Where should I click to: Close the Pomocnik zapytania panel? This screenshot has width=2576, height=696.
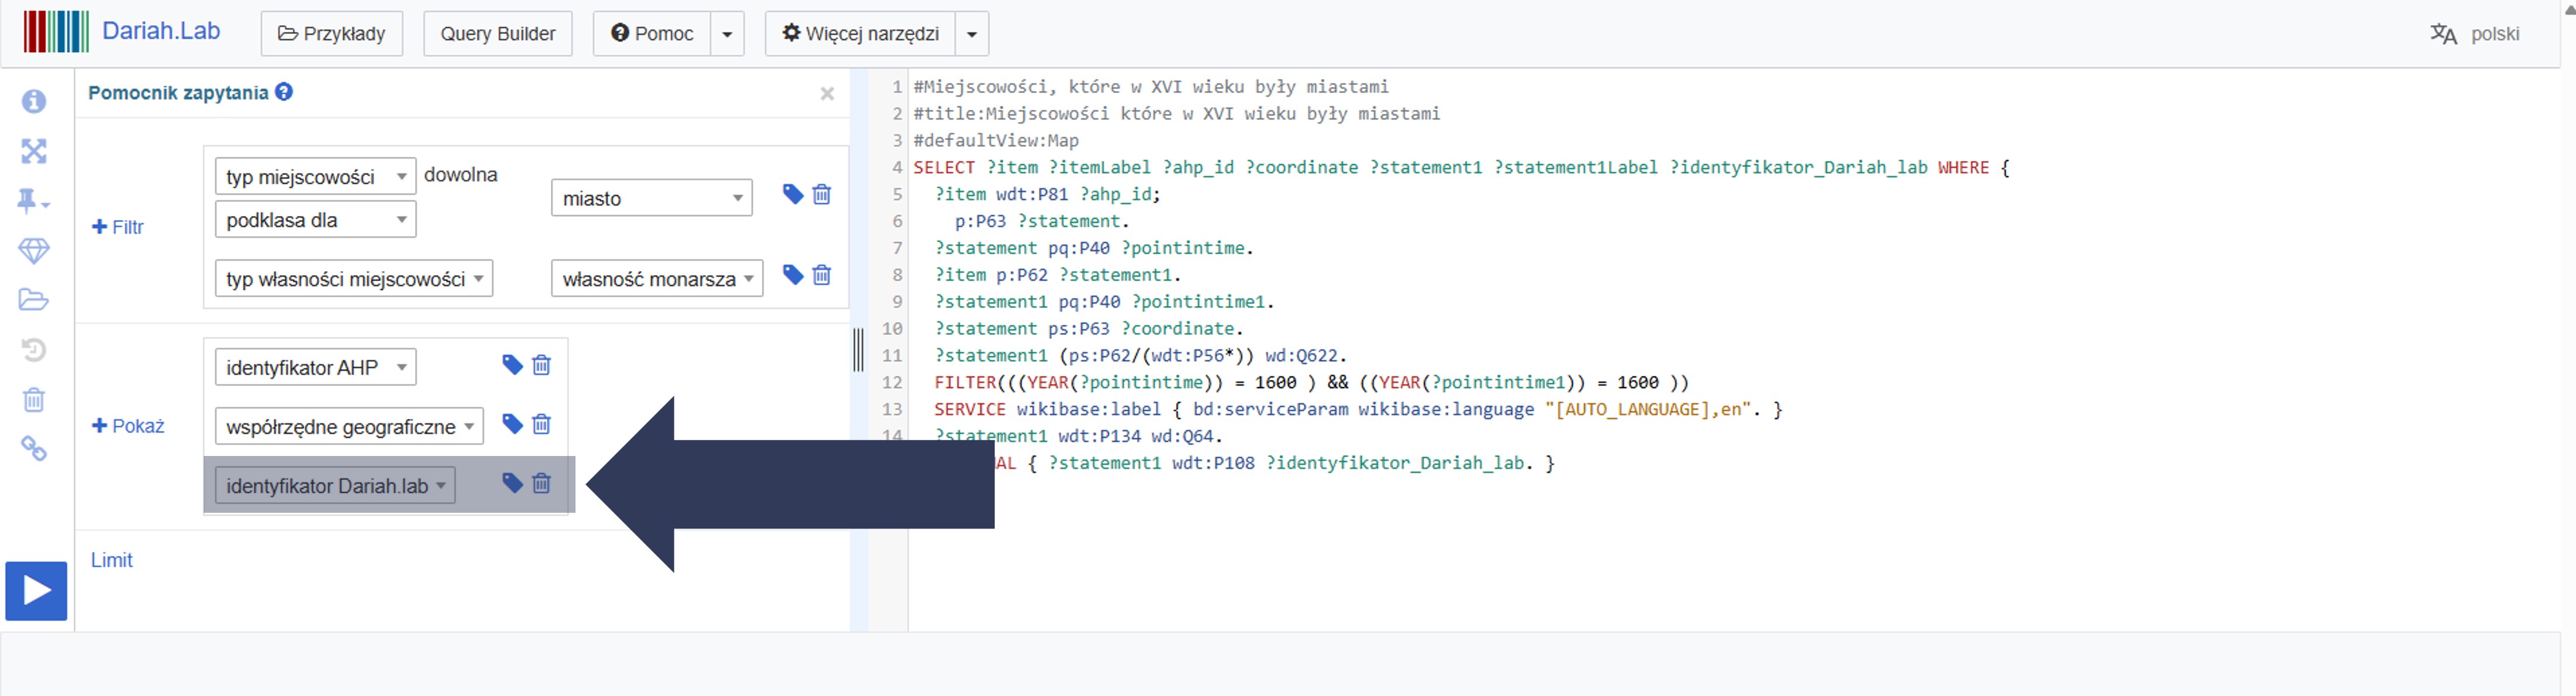pyautogui.click(x=827, y=94)
